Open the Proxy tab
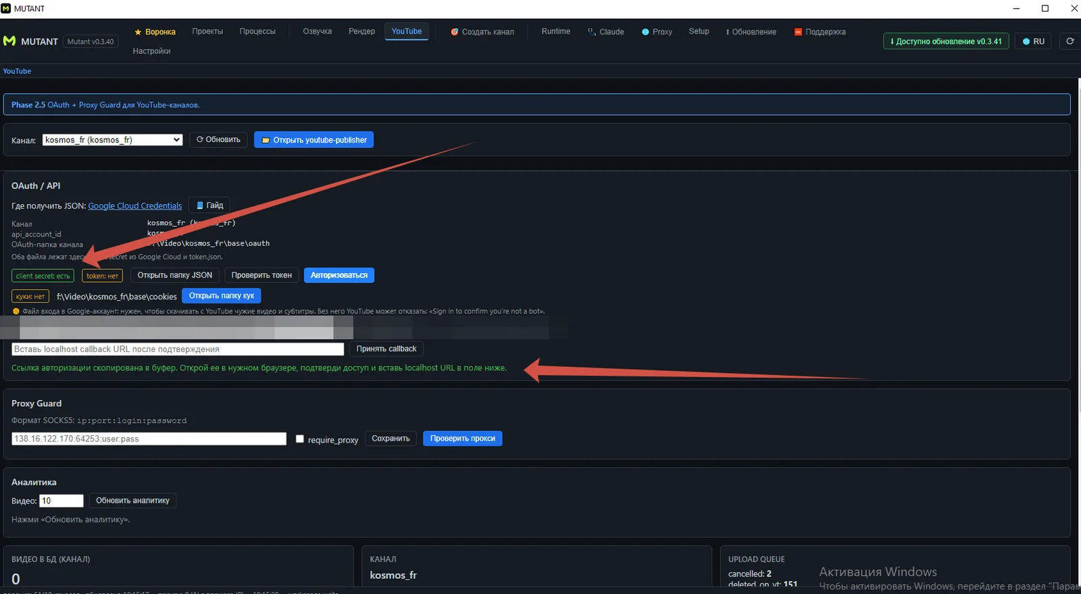The width and height of the screenshot is (1081, 594). 657,32
